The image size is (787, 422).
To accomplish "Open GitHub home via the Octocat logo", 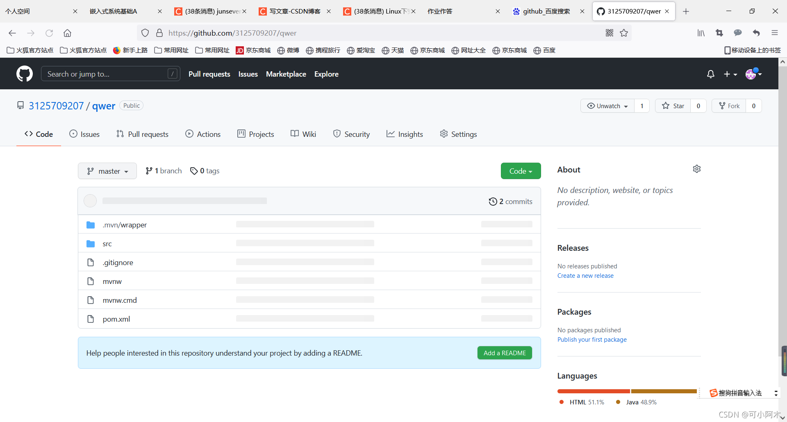I will pyautogui.click(x=24, y=74).
